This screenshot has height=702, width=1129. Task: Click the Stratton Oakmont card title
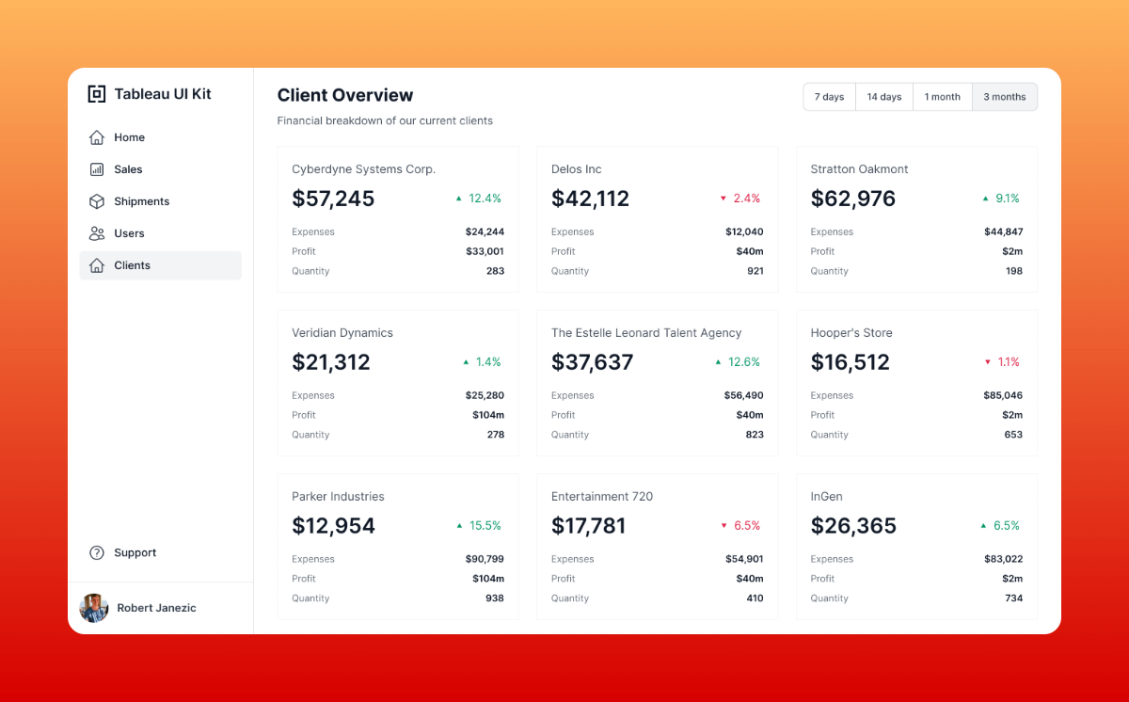859,169
